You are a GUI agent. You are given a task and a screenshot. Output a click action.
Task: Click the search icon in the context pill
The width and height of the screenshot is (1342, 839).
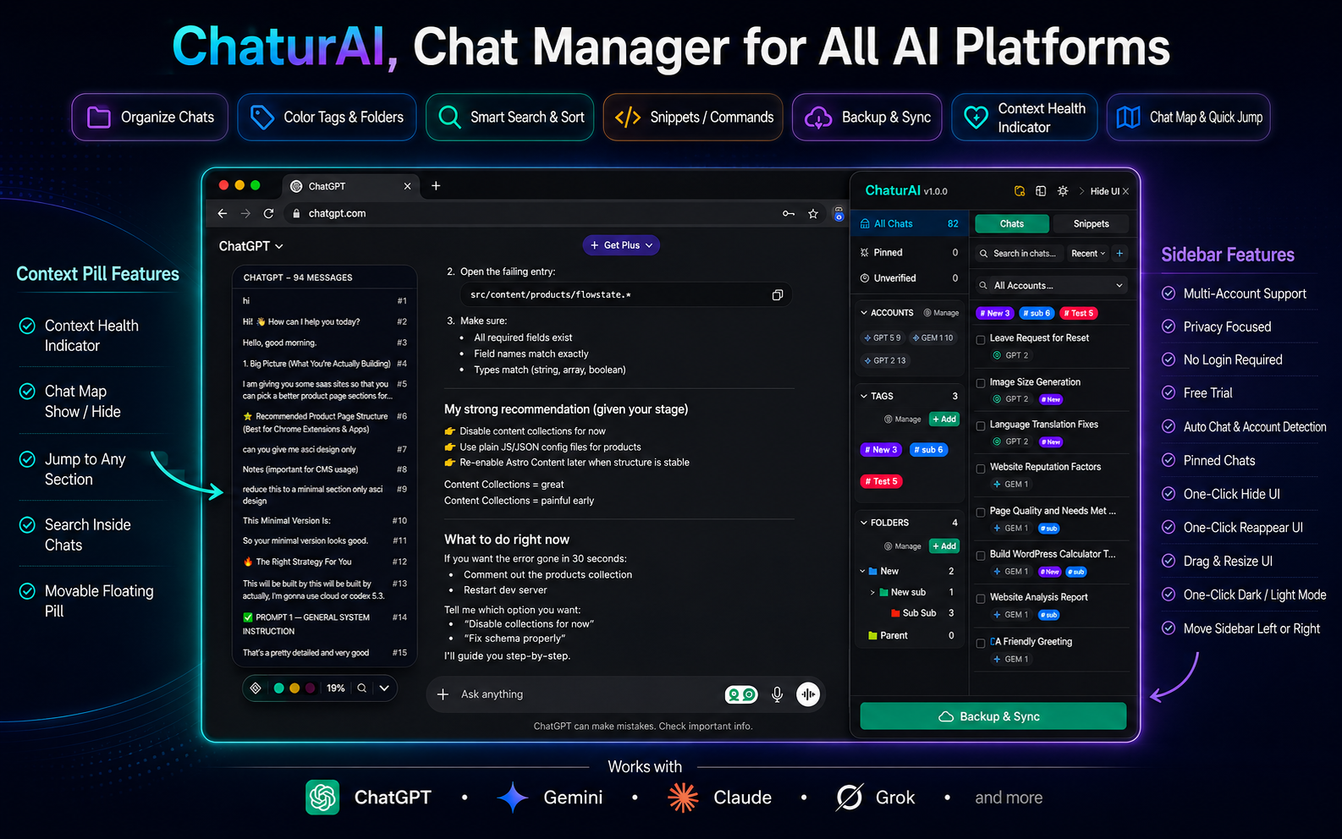pyautogui.click(x=362, y=688)
